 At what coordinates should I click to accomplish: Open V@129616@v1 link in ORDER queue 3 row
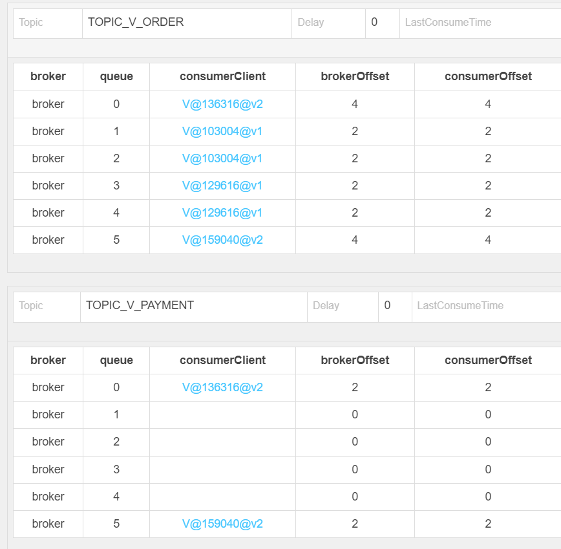pos(222,186)
